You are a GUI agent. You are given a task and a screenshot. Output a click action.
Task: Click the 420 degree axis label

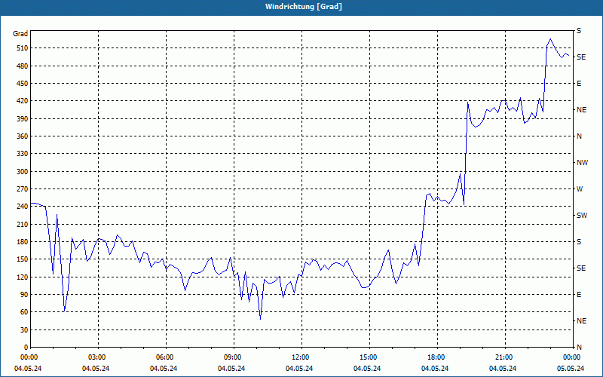pos(22,101)
